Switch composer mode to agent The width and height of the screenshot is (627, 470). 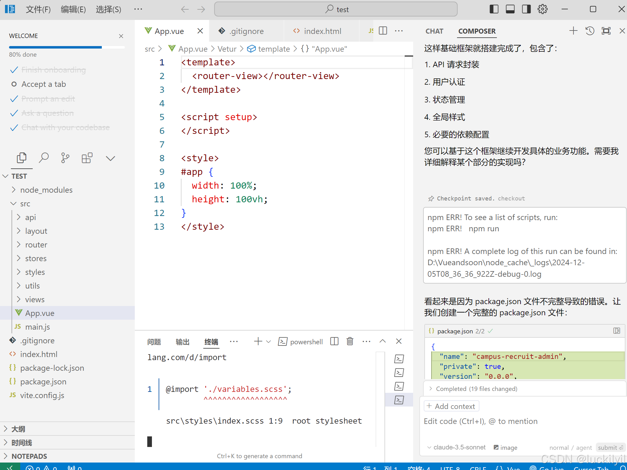click(584, 448)
